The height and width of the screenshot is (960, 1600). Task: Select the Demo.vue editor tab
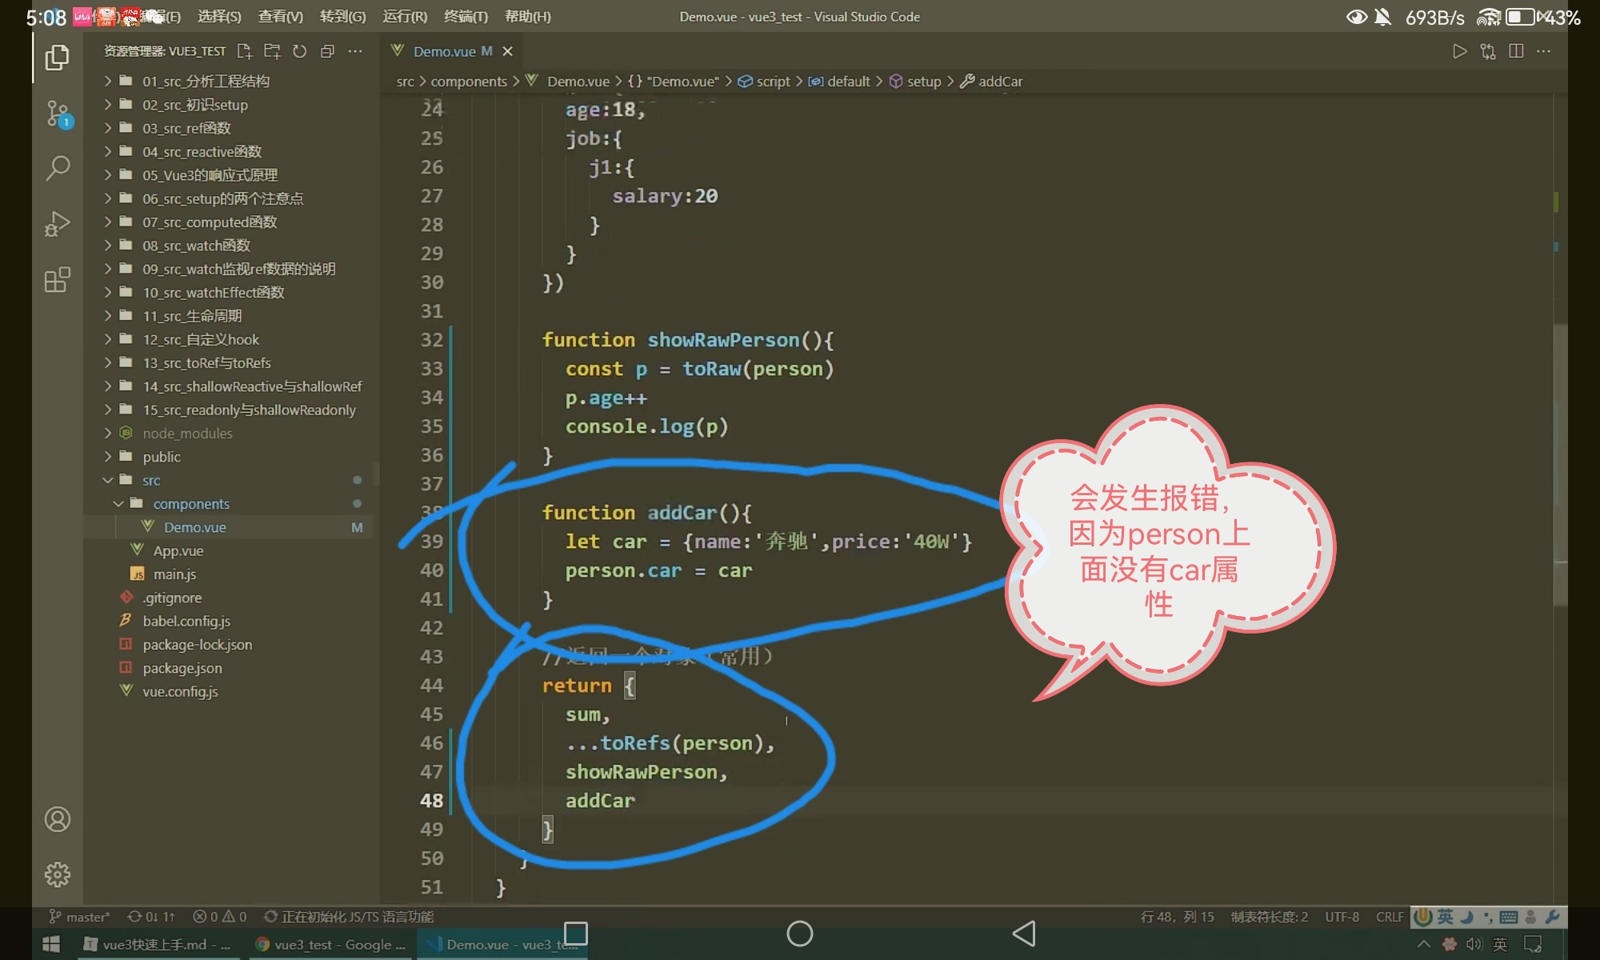pyautogui.click(x=444, y=51)
